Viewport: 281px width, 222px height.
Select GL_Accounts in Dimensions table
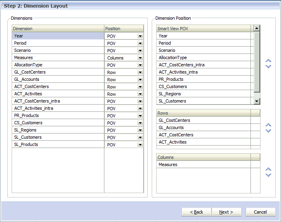click(58, 79)
